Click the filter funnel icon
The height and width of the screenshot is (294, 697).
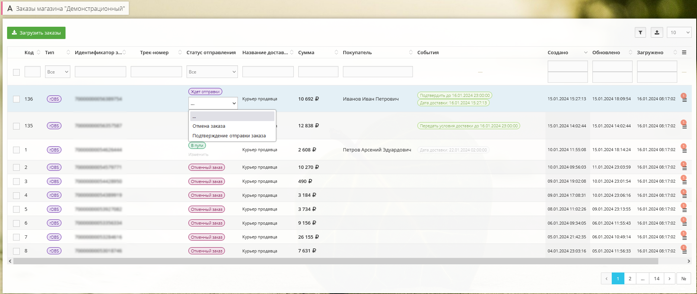point(640,33)
